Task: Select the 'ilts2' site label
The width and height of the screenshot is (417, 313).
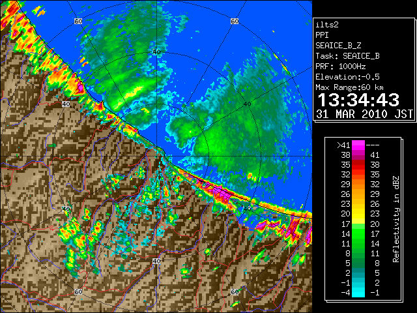Action: pyautogui.click(x=327, y=25)
